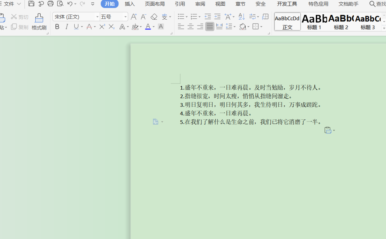Expand the styles gallery more arrow
Image resolution: width=386 pixels, height=239 pixels.
click(384, 28)
